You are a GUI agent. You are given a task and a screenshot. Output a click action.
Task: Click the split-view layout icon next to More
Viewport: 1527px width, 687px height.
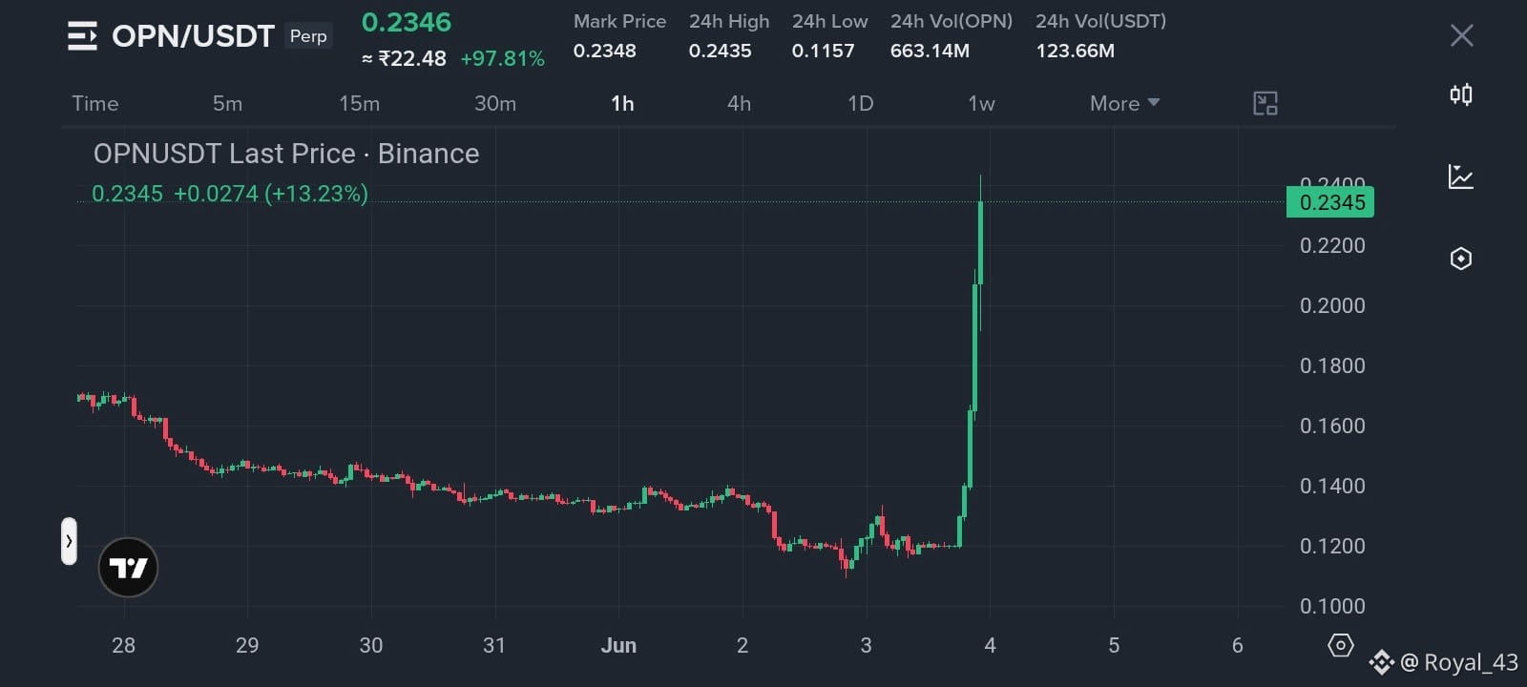(x=1266, y=103)
